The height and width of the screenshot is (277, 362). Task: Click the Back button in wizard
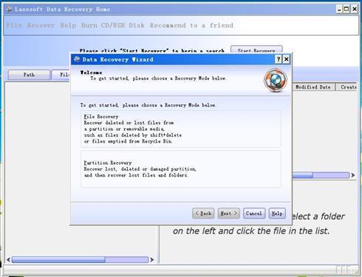click(x=203, y=213)
